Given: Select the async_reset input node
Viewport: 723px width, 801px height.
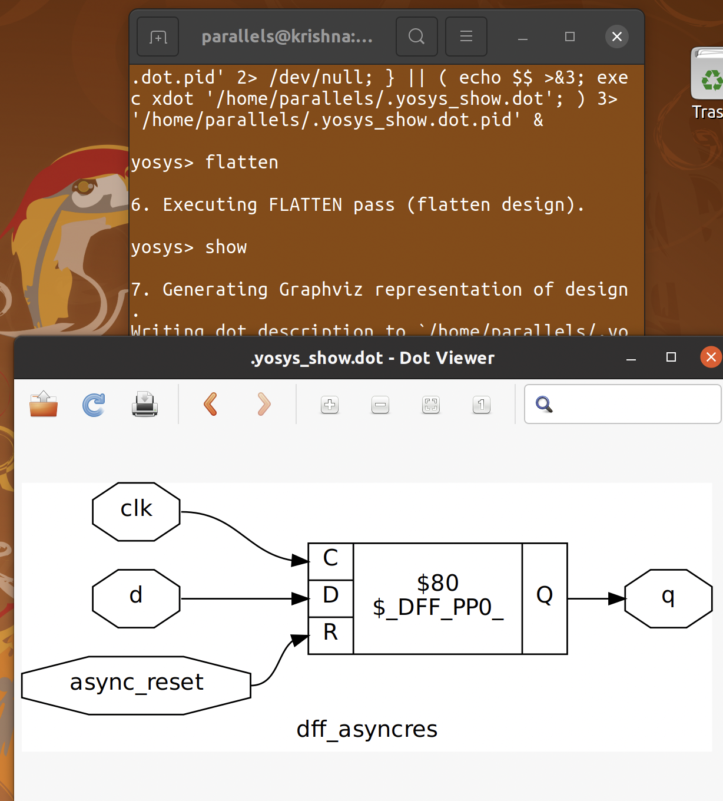Looking at the screenshot, I should [136, 683].
